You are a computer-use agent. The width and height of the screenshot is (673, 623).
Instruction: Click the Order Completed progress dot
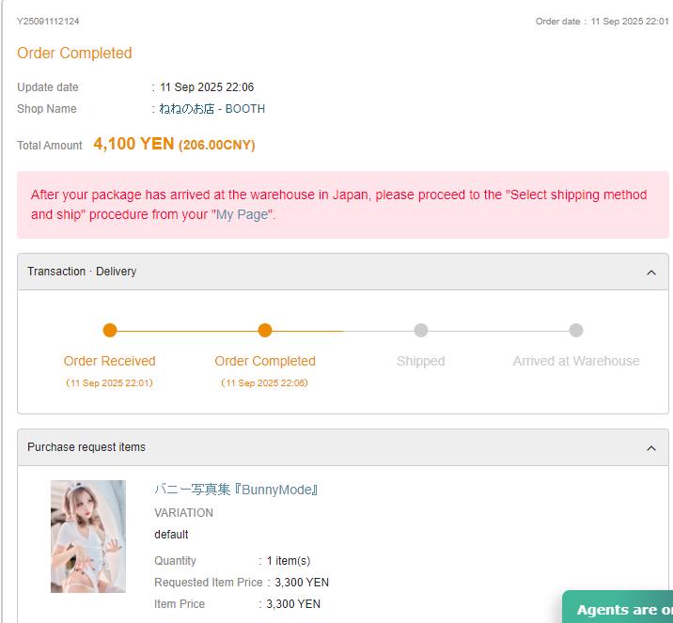tap(265, 331)
